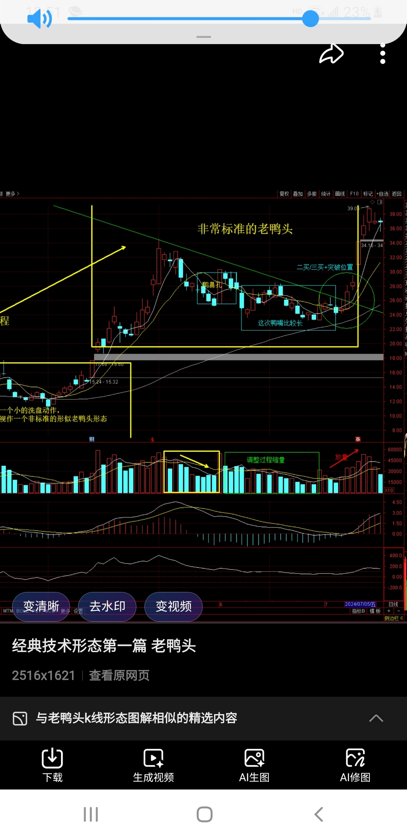Screen dimensions: 407x837
Task: Tap the 与老鸭头k线形态图解相似的精选内容 heading
Action: [136, 718]
